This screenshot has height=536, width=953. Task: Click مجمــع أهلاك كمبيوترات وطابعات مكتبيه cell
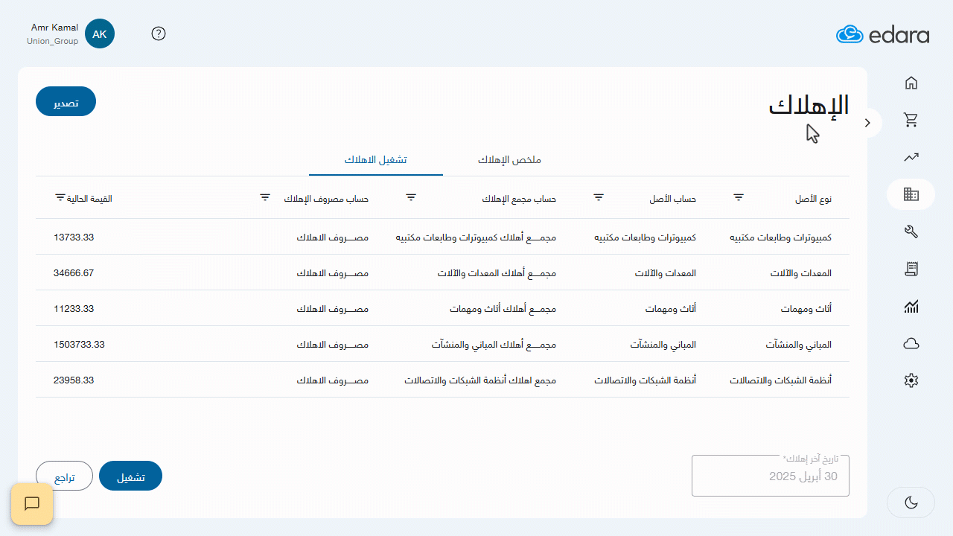click(476, 237)
